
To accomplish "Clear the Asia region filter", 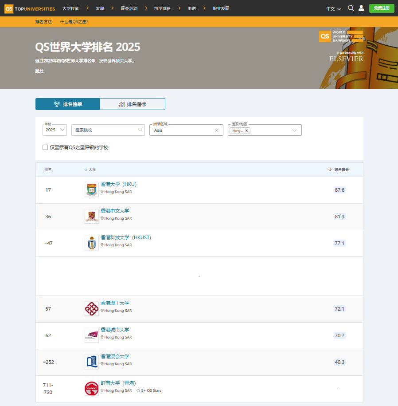I will coord(217,130).
